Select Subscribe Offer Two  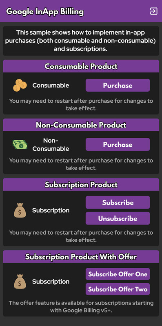pyautogui.click(x=118, y=289)
